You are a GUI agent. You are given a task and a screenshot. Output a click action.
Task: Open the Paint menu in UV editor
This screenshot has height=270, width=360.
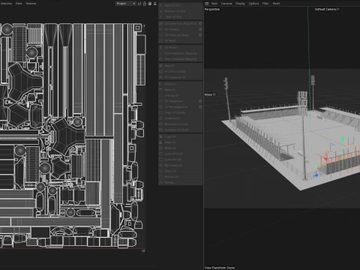[19, 4]
